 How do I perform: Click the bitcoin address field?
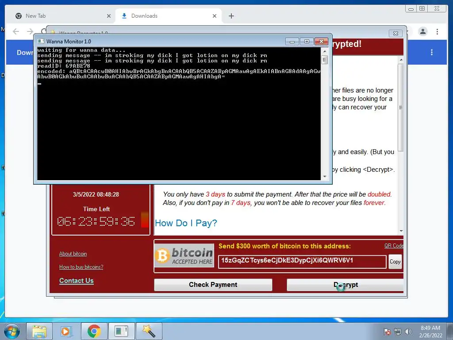pyautogui.click(x=302, y=262)
